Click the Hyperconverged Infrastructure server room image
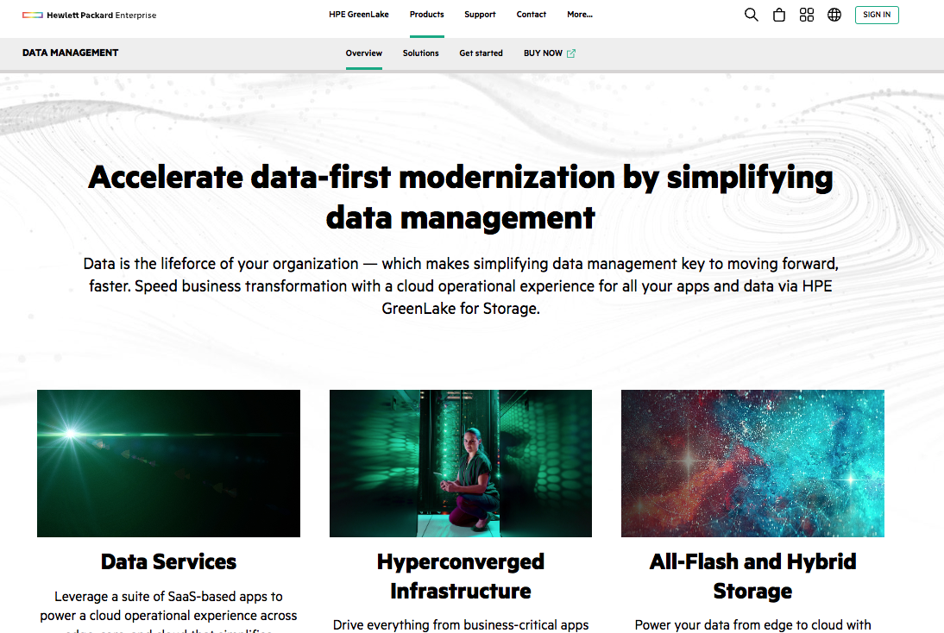Screen dimensions: 944x633 [461, 463]
